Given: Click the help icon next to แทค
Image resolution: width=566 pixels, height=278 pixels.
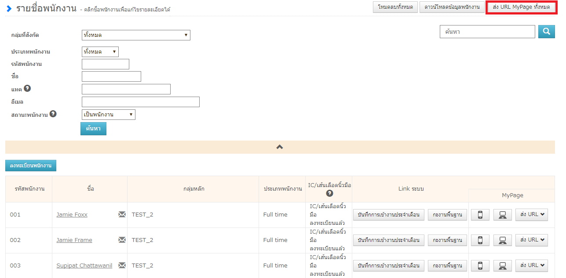Looking at the screenshot, I should click(27, 89).
